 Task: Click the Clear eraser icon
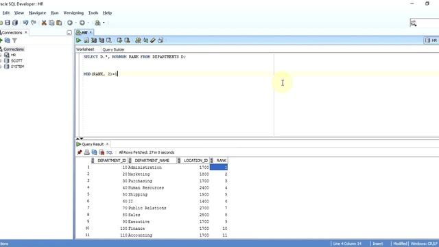pyautogui.click(x=153, y=40)
